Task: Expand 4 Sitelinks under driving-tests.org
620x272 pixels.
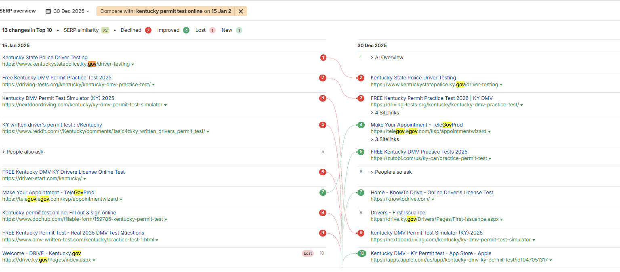Action: click(385, 113)
